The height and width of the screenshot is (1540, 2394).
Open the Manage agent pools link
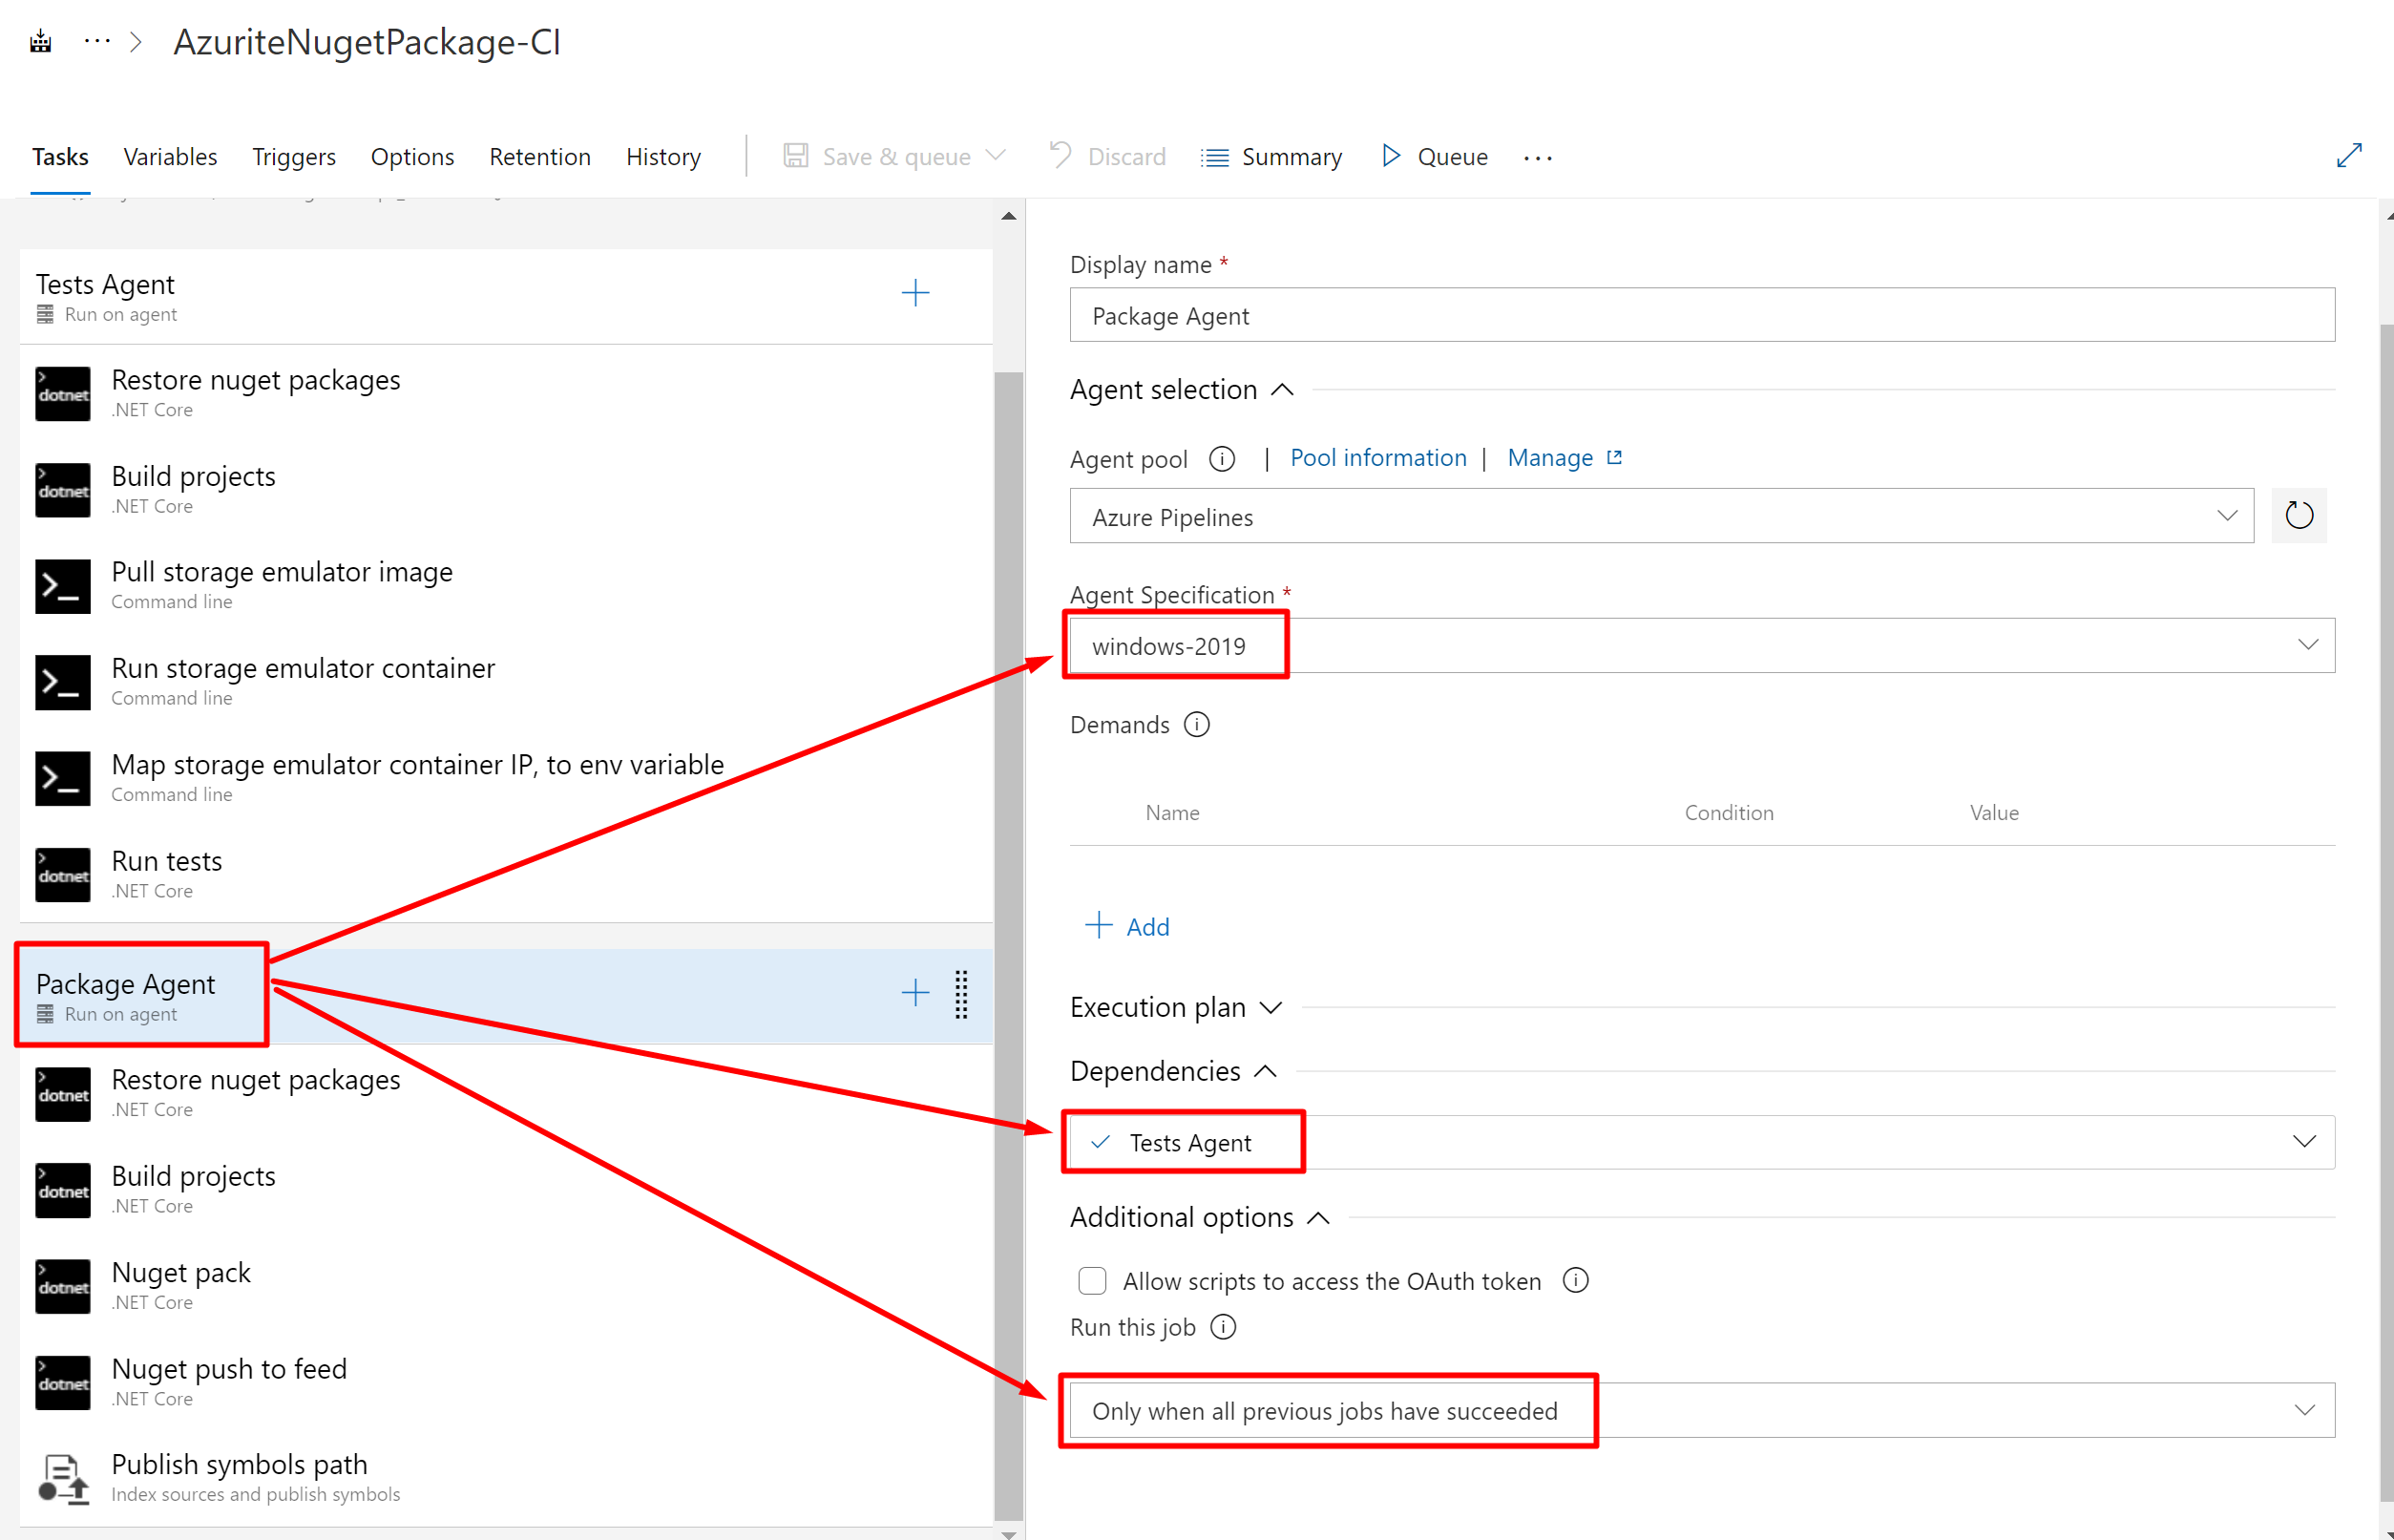tap(1564, 458)
